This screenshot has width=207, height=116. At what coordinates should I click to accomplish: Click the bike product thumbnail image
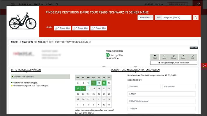[x=23, y=21]
